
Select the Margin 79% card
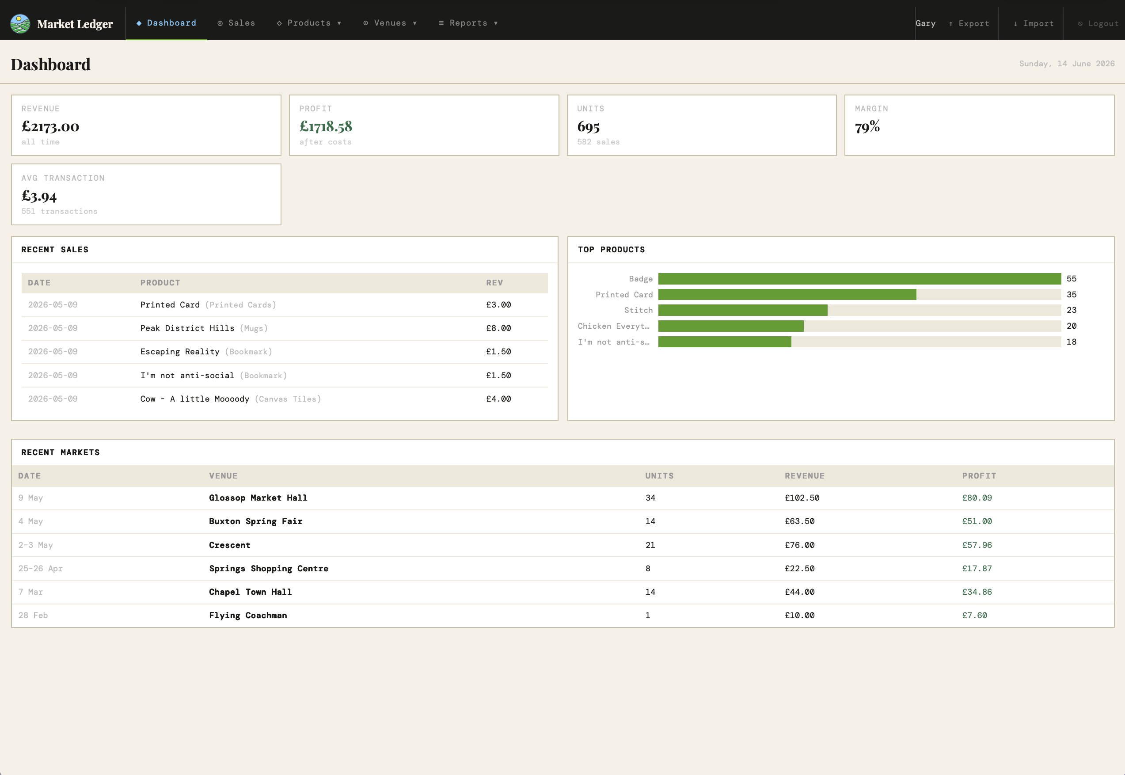tap(979, 125)
